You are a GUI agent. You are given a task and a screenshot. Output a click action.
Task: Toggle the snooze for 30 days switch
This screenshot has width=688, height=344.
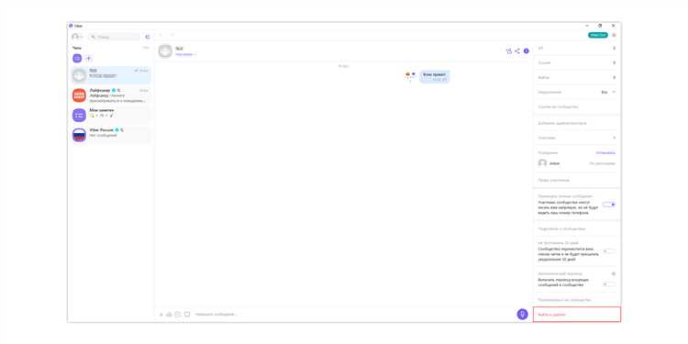608,251
